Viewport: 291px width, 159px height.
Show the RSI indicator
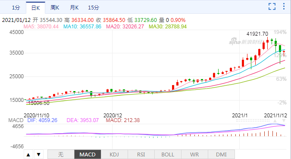click(141, 155)
